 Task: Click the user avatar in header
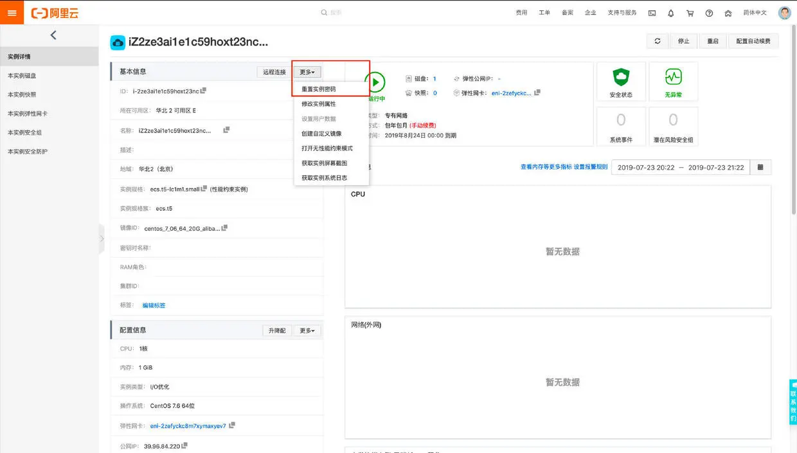(784, 13)
